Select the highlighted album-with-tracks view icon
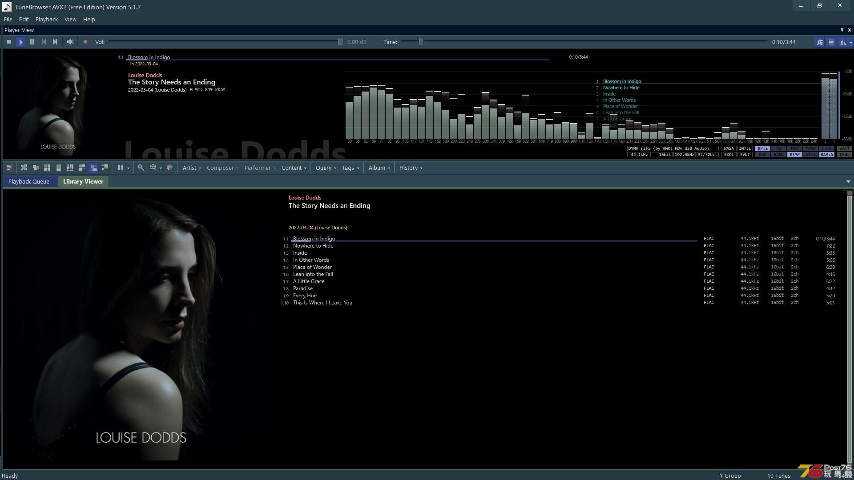This screenshot has height=480, width=854. [93, 168]
